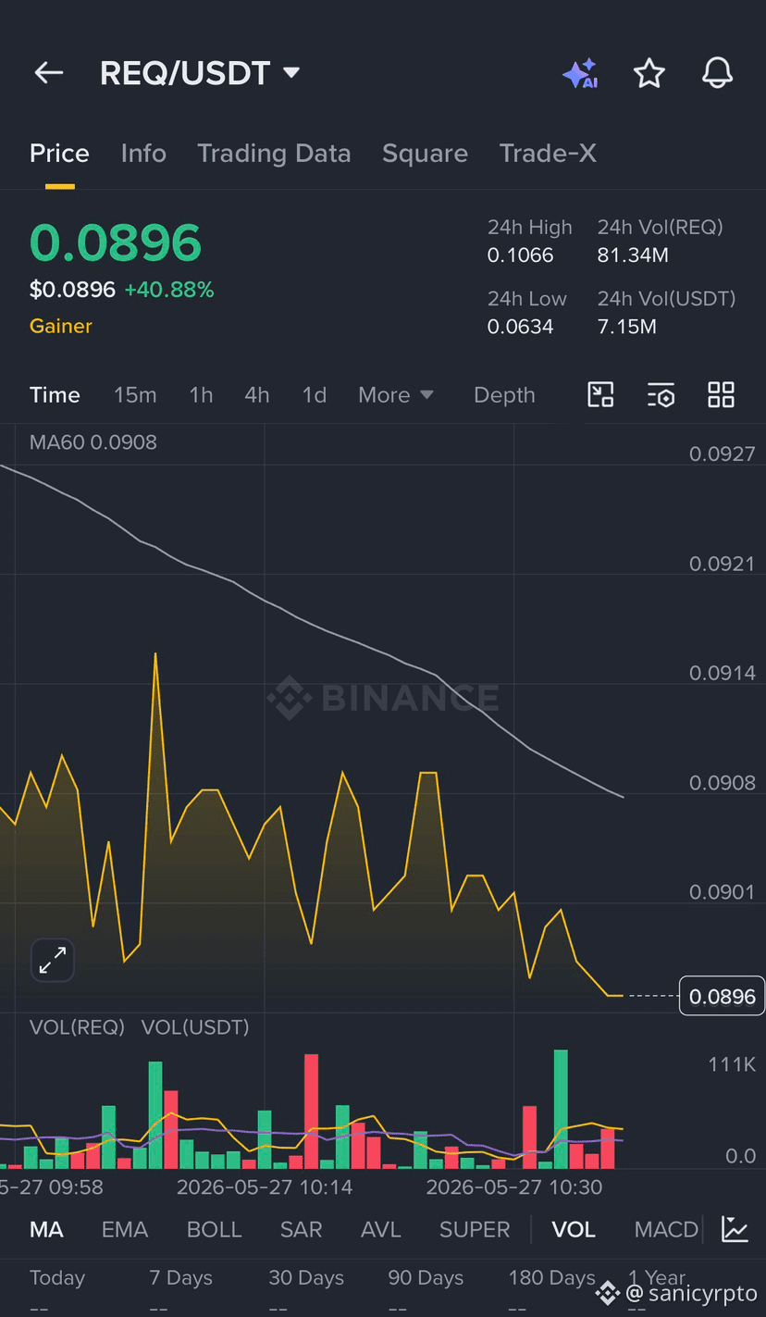Set a price alert with bell icon
This screenshot has width=766, height=1317.
717,73
